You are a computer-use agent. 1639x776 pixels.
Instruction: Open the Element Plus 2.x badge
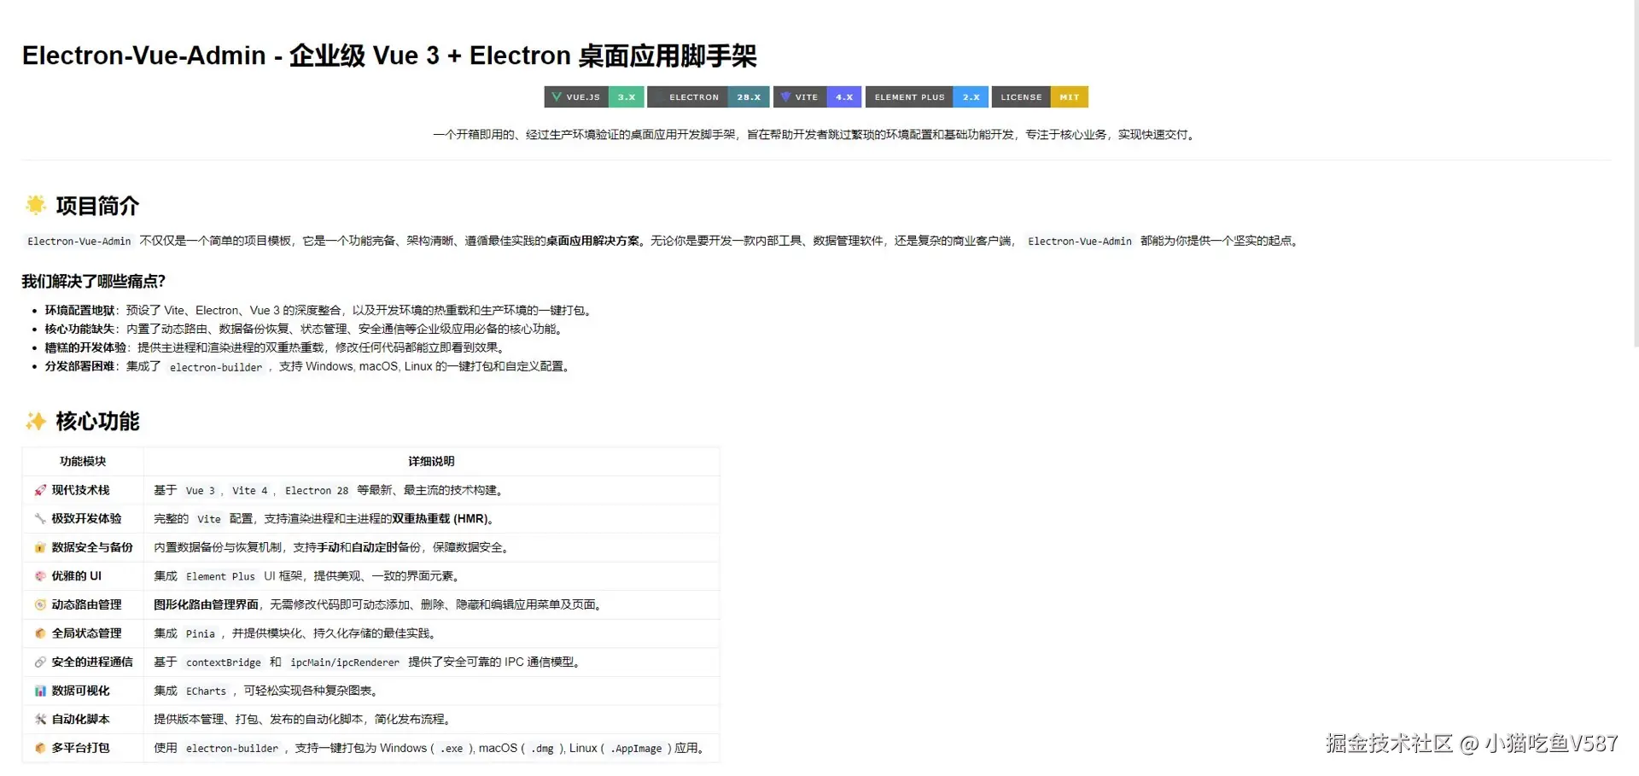pyautogui.click(x=927, y=97)
